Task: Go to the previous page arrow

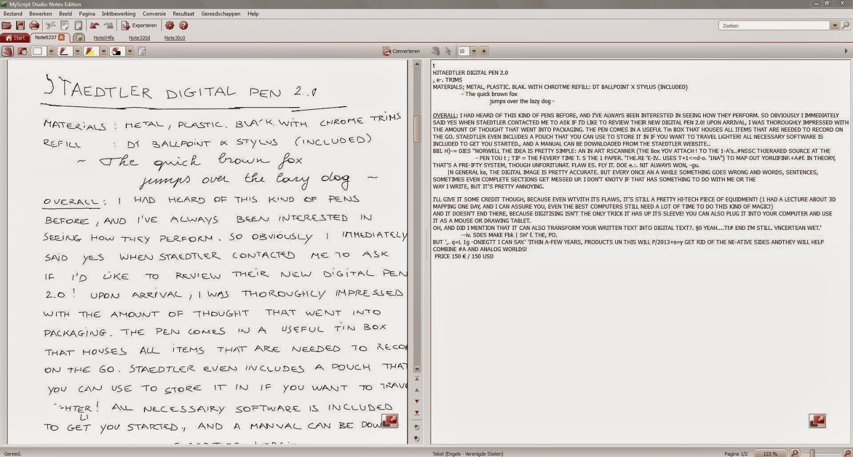Action: coord(417,390)
